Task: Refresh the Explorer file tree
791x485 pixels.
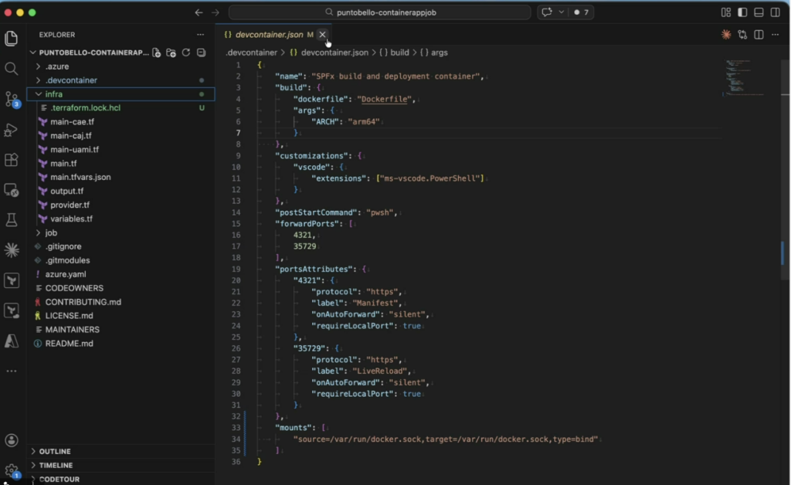Action: pyautogui.click(x=186, y=53)
